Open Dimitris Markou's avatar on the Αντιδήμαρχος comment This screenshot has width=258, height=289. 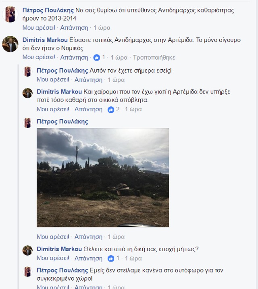[x=10, y=44]
